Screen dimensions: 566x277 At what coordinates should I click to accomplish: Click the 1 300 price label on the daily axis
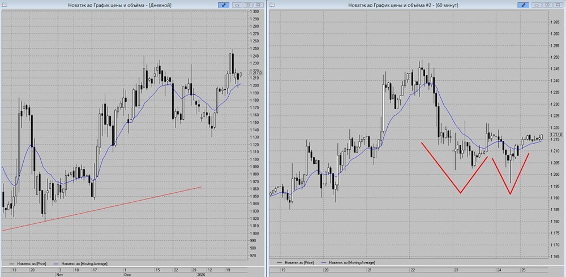255,11
